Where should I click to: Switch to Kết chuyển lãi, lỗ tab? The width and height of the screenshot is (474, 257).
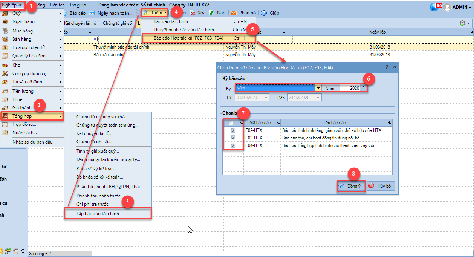80,23
